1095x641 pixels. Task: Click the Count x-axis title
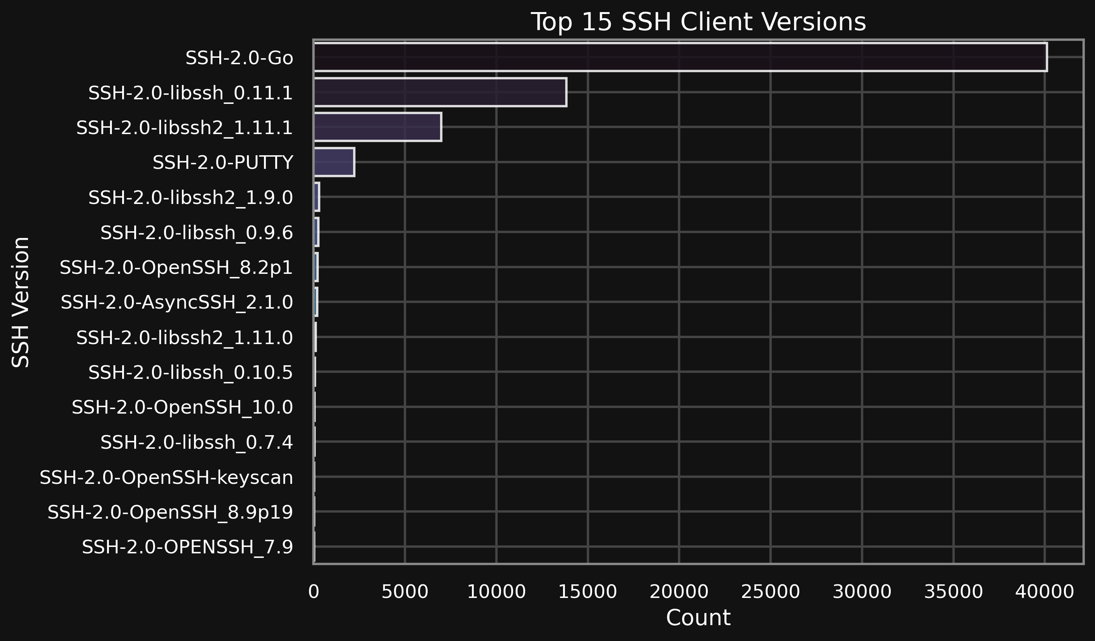coord(698,618)
